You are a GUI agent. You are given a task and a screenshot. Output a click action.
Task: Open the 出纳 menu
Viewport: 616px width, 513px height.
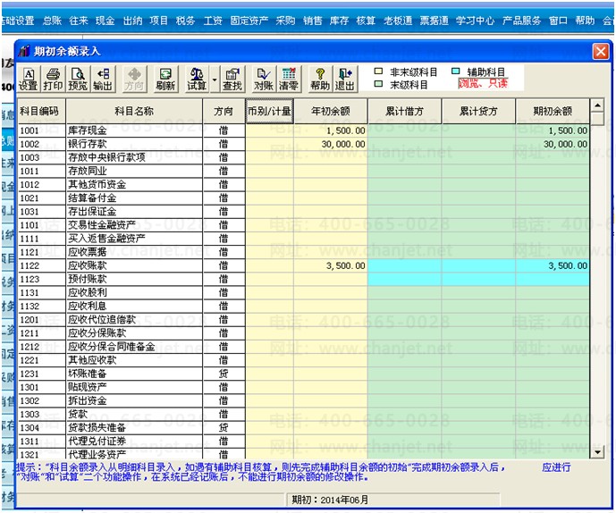pyautogui.click(x=133, y=21)
